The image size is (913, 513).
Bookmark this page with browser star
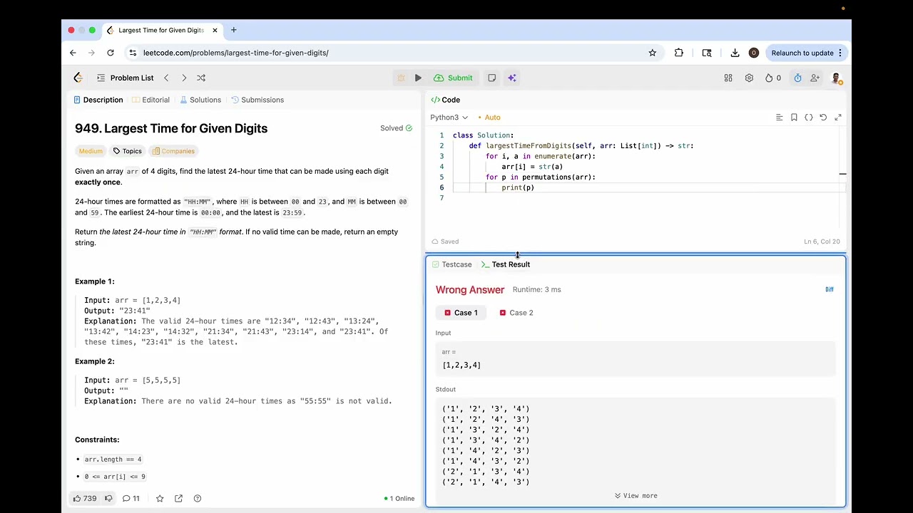coord(652,53)
